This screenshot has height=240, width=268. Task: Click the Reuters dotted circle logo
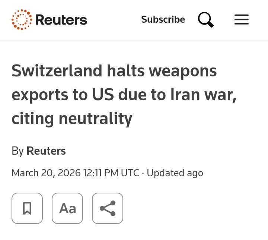(22, 20)
